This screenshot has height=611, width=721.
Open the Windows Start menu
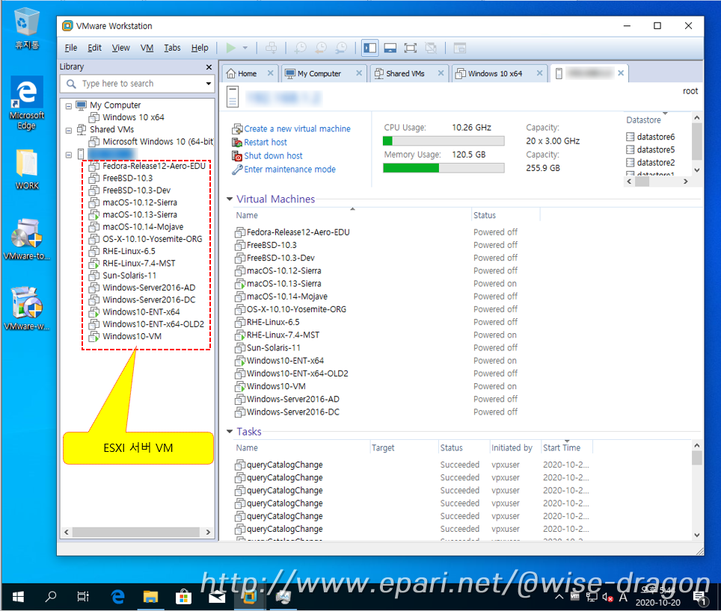17,597
